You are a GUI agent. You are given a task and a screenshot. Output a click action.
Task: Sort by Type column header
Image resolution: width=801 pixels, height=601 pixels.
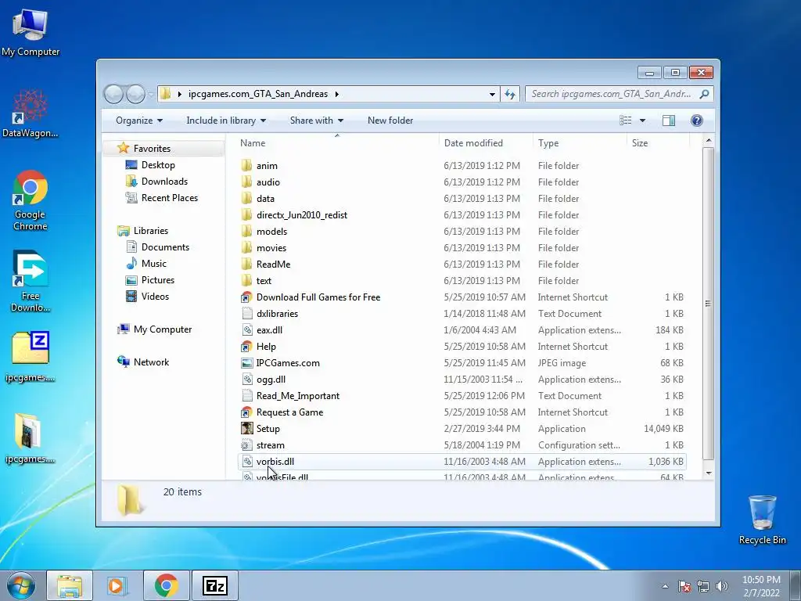click(x=580, y=143)
